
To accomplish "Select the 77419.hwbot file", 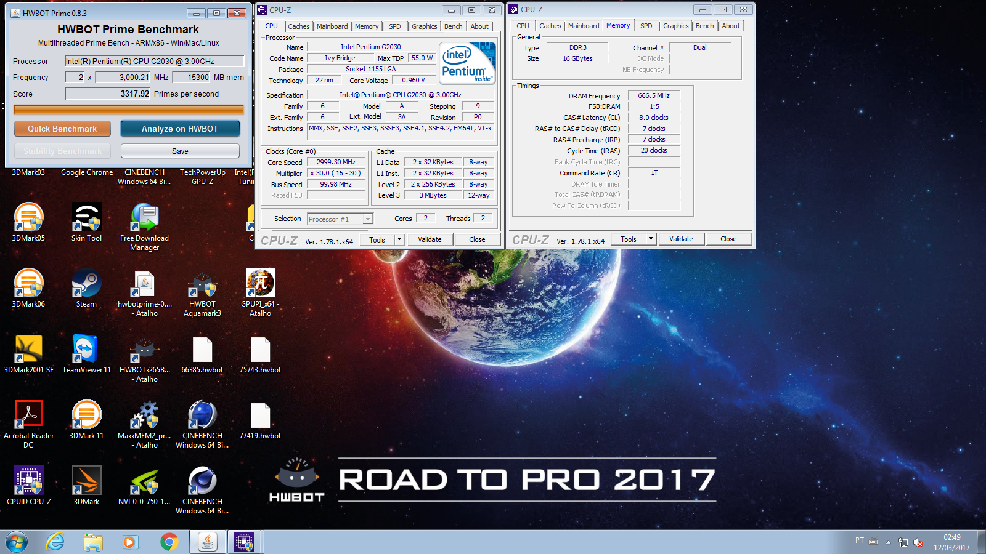I will point(260,419).
